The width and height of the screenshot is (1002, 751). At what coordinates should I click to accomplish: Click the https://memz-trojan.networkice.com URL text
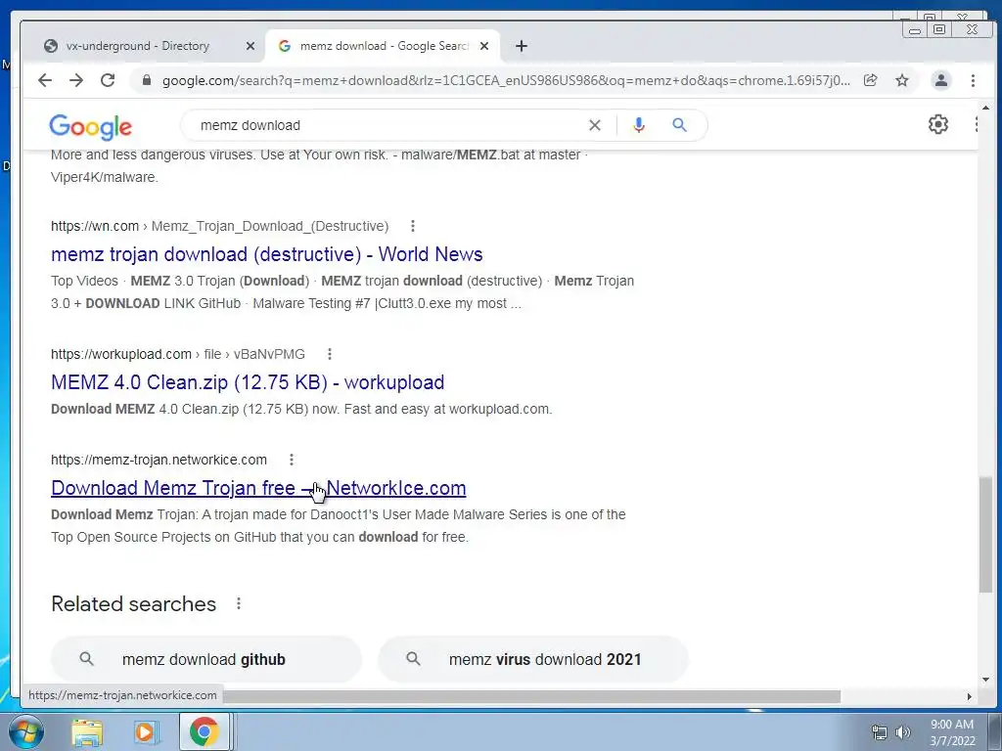159,460
